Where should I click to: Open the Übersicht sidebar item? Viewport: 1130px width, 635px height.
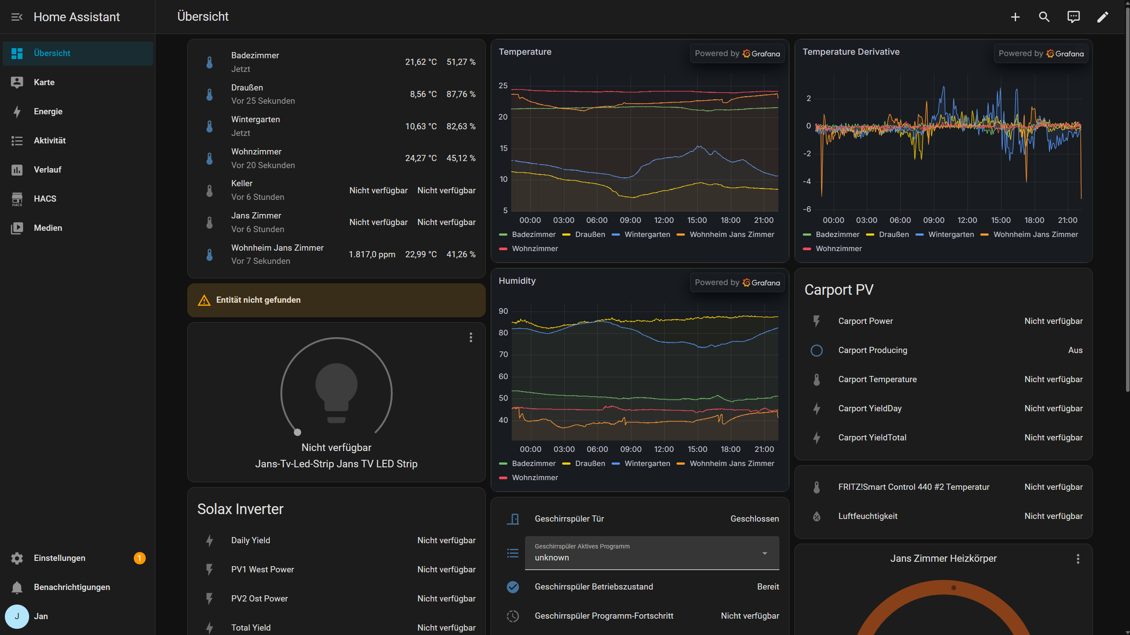coord(78,53)
